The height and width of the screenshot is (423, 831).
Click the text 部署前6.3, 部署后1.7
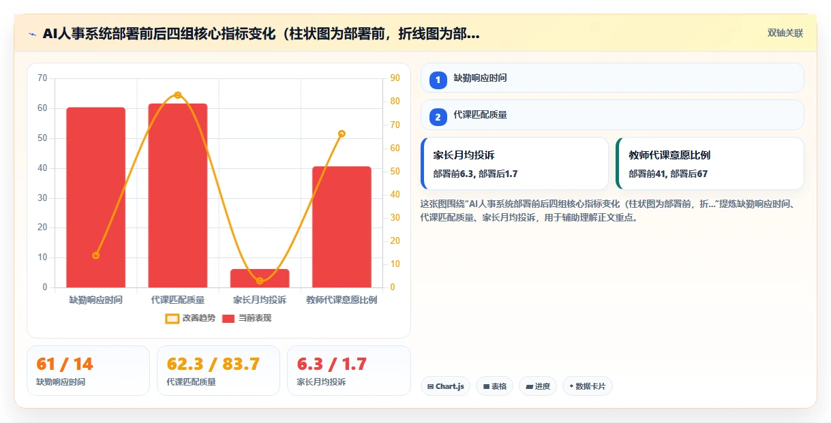coord(475,174)
